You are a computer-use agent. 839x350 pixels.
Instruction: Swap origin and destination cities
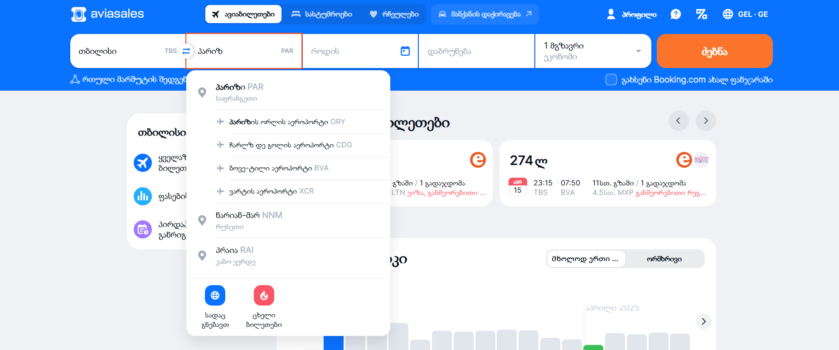[186, 51]
